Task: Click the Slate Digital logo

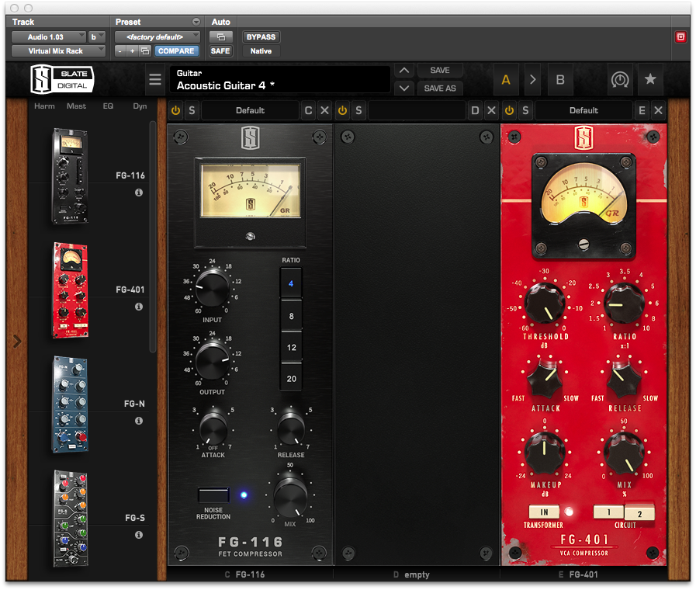Action: [x=58, y=79]
